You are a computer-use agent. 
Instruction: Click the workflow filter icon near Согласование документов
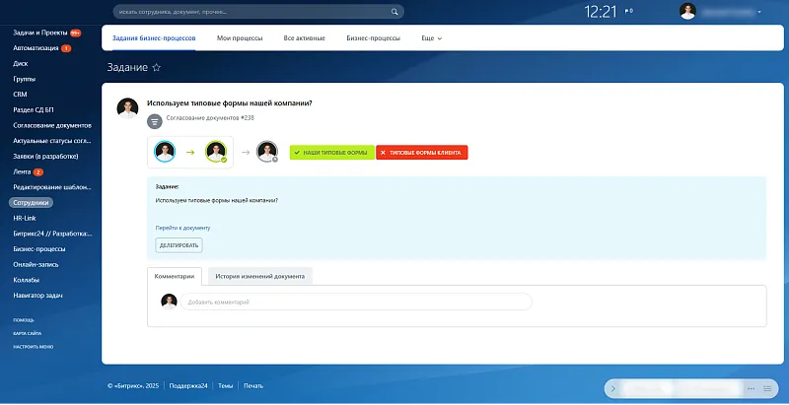(x=155, y=121)
